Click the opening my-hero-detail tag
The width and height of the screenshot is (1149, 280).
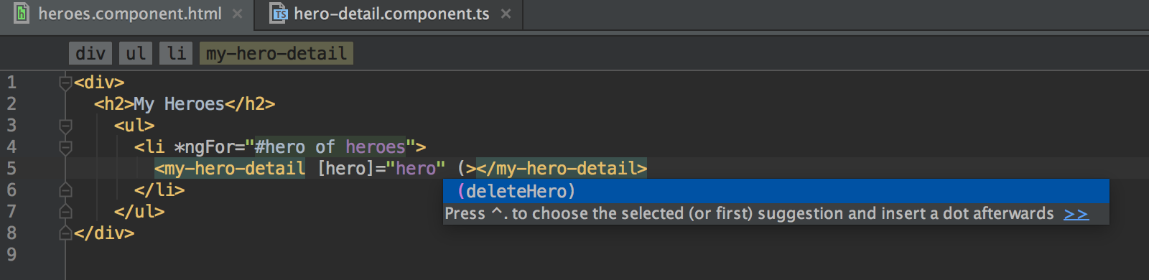(x=230, y=169)
